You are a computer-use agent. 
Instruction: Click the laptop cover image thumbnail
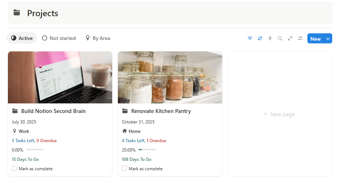pyautogui.click(x=60, y=77)
